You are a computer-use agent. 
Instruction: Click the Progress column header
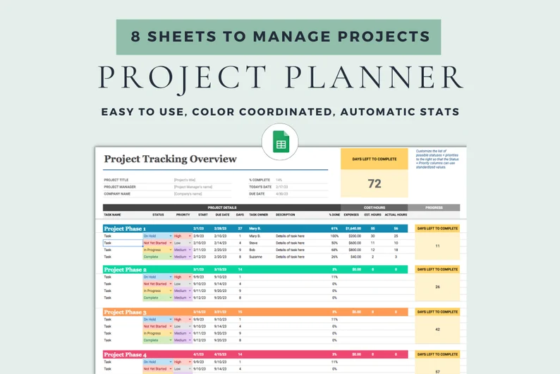[433, 207]
